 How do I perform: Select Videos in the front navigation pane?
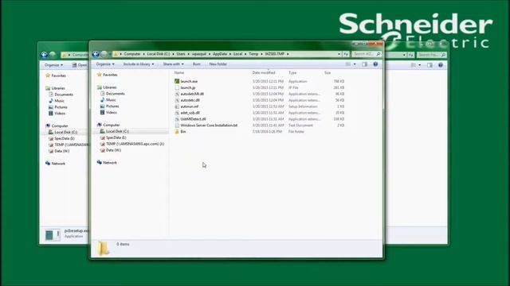[x=112, y=113]
